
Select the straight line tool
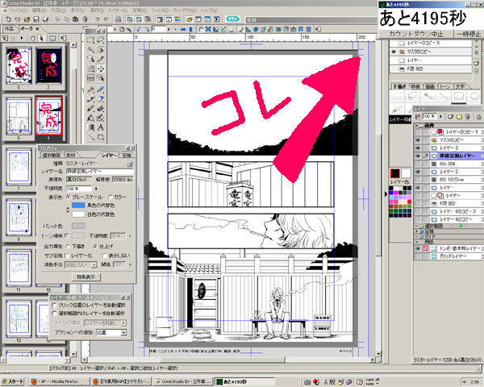click(x=90, y=137)
